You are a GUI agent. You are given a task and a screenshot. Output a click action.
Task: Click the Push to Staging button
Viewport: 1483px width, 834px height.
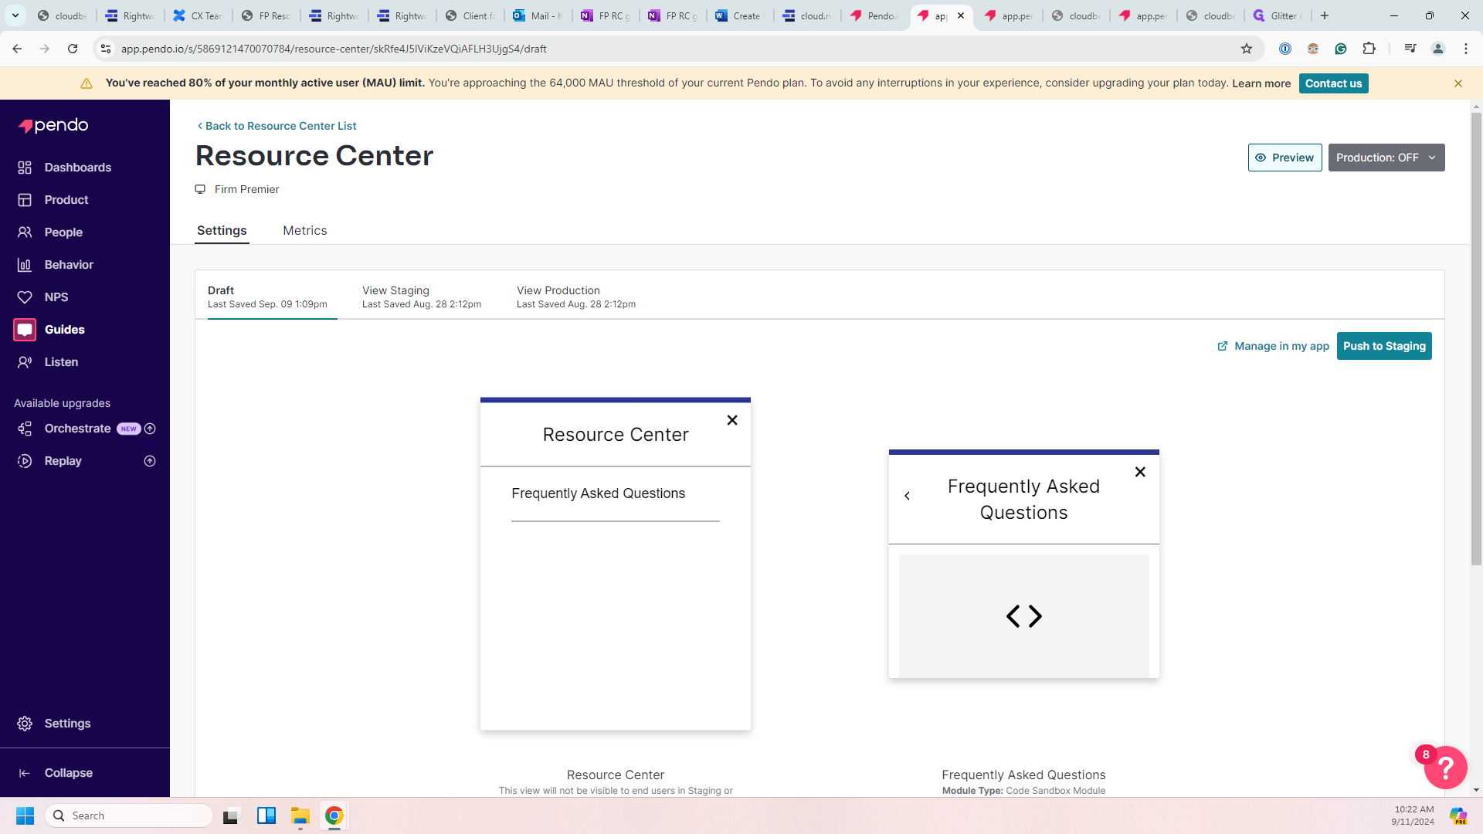click(x=1383, y=346)
